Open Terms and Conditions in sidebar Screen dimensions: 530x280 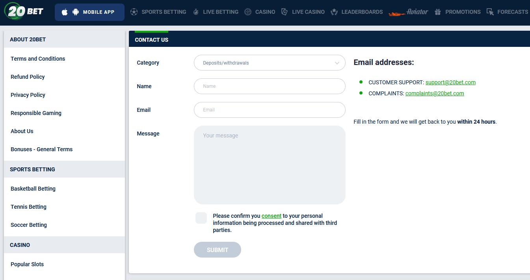pyautogui.click(x=38, y=59)
